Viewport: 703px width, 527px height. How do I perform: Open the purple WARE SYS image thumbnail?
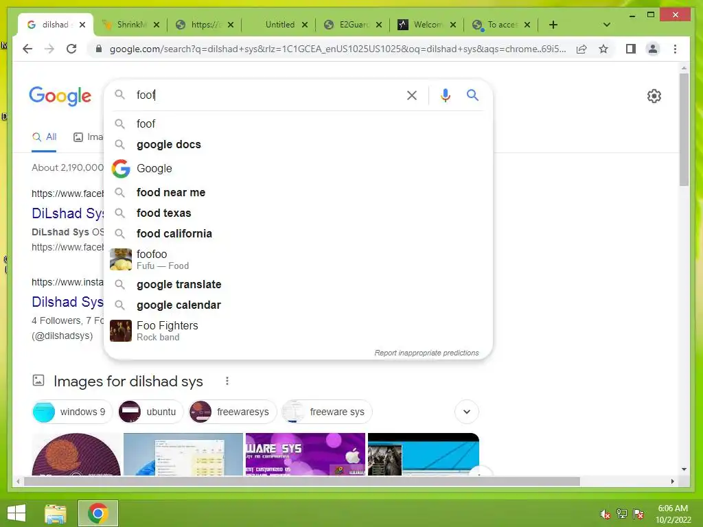coord(306,454)
